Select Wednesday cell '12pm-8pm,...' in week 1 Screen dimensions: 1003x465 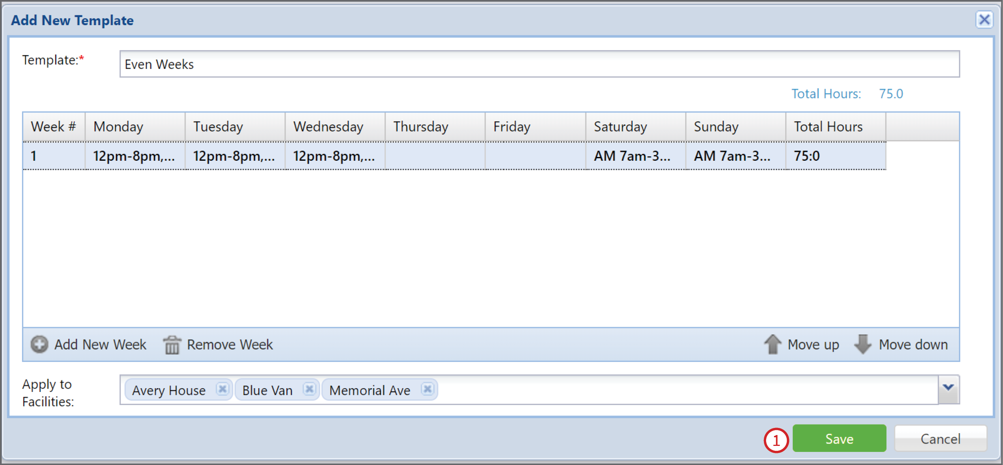pos(335,155)
